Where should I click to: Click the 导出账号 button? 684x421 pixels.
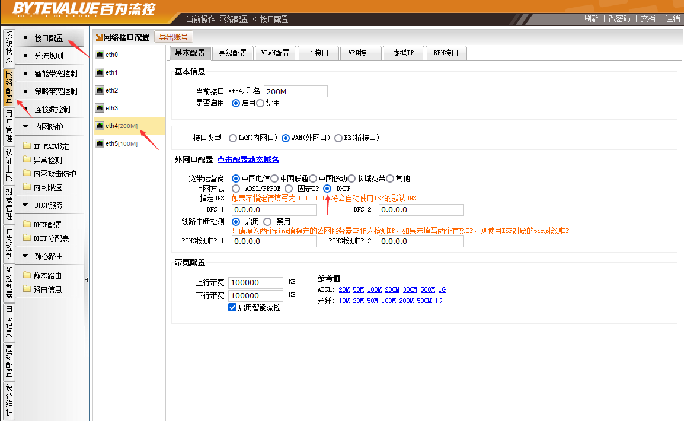click(x=174, y=37)
